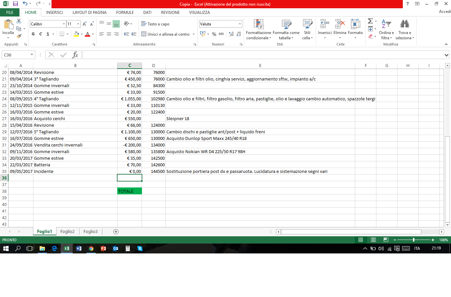Align text left in cell

click(102, 34)
